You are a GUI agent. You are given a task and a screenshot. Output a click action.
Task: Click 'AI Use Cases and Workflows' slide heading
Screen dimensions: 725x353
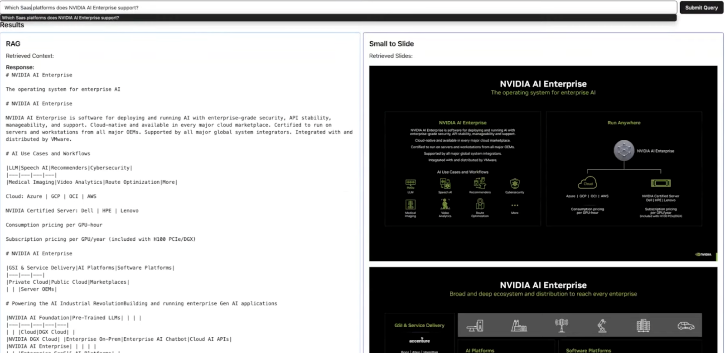[463, 172]
